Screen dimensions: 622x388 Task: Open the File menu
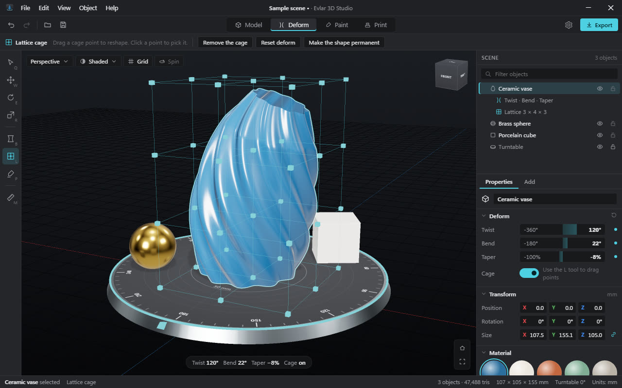click(x=25, y=8)
